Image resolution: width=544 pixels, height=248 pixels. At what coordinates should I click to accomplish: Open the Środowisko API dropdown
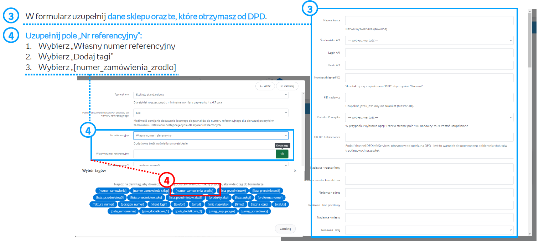click(x=429, y=41)
